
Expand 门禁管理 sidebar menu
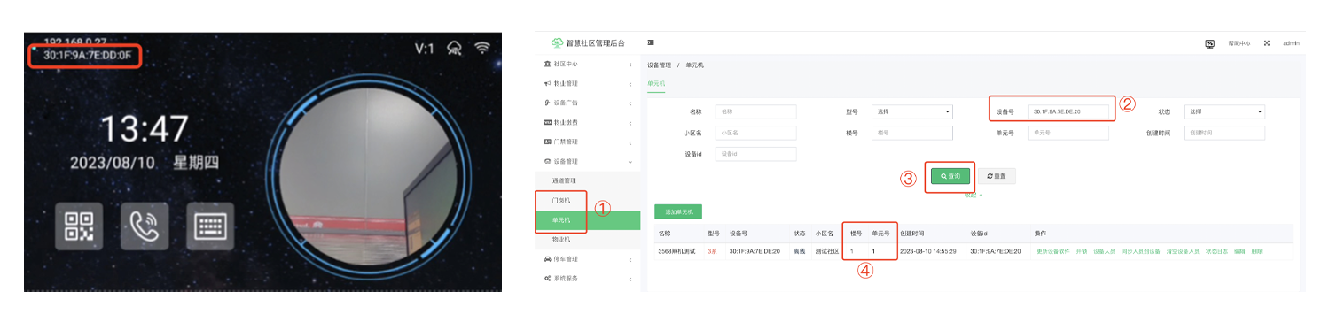[588, 142]
